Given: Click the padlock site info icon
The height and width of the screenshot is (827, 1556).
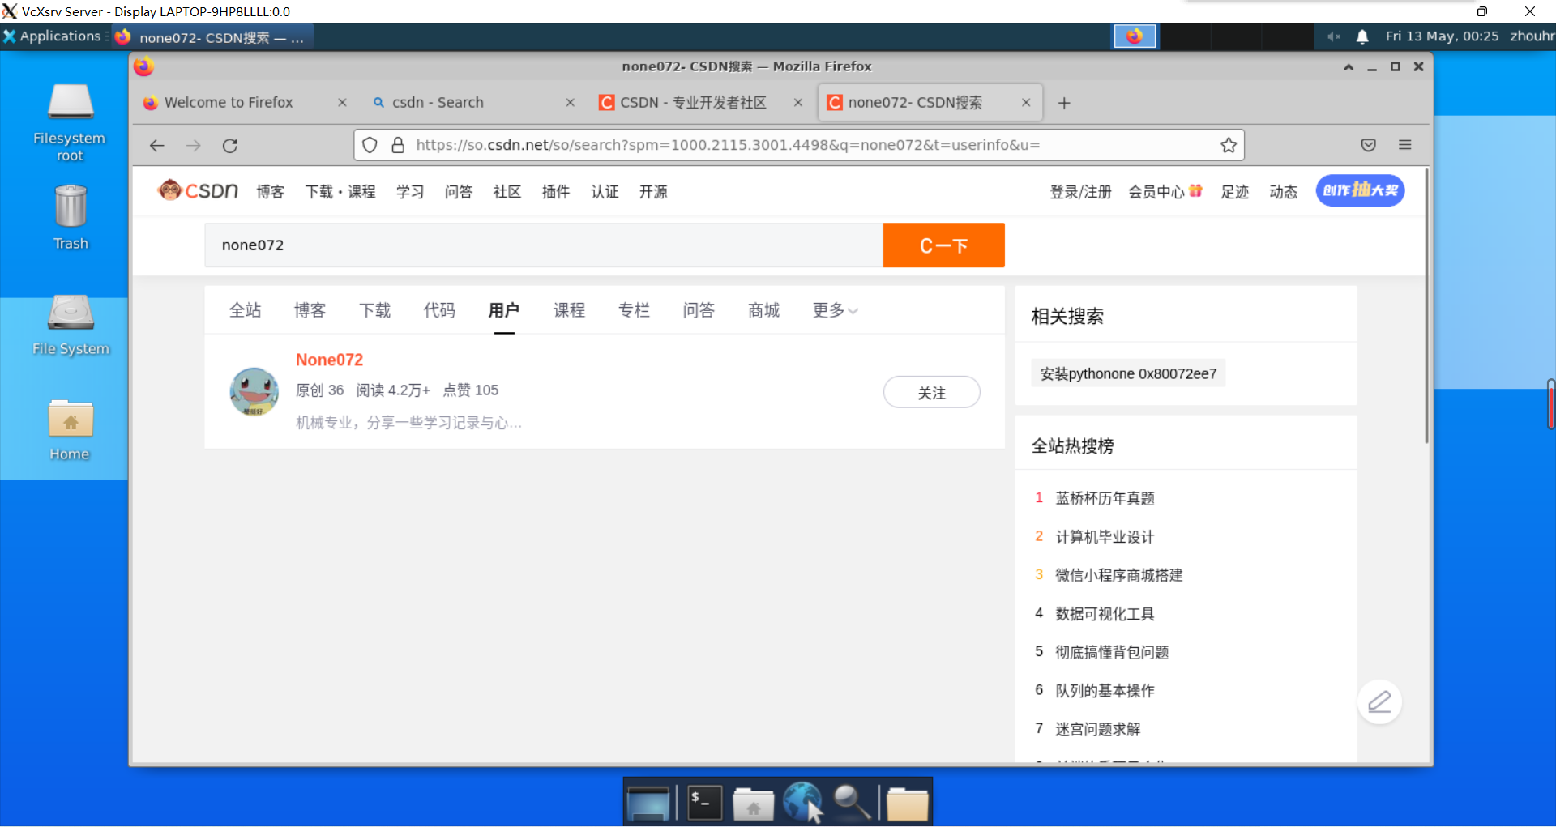Looking at the screenshot, I should 398,145.
